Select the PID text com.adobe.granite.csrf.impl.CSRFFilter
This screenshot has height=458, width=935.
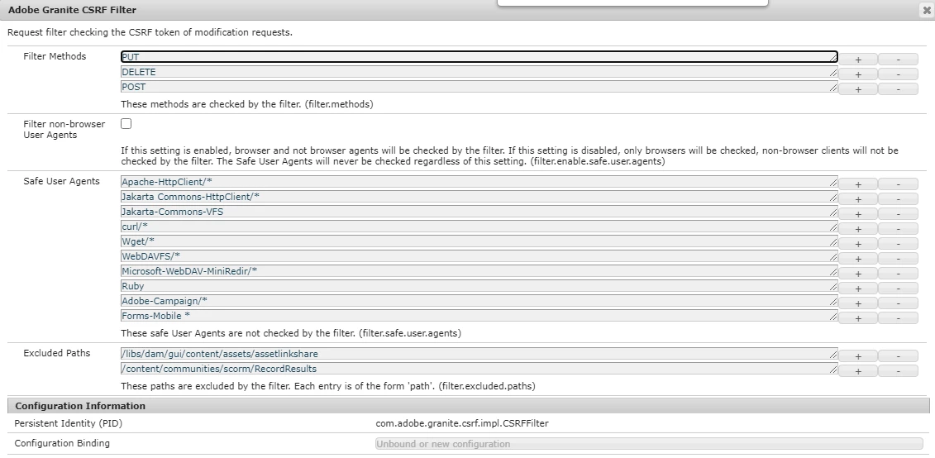click(x=461, y=423)
